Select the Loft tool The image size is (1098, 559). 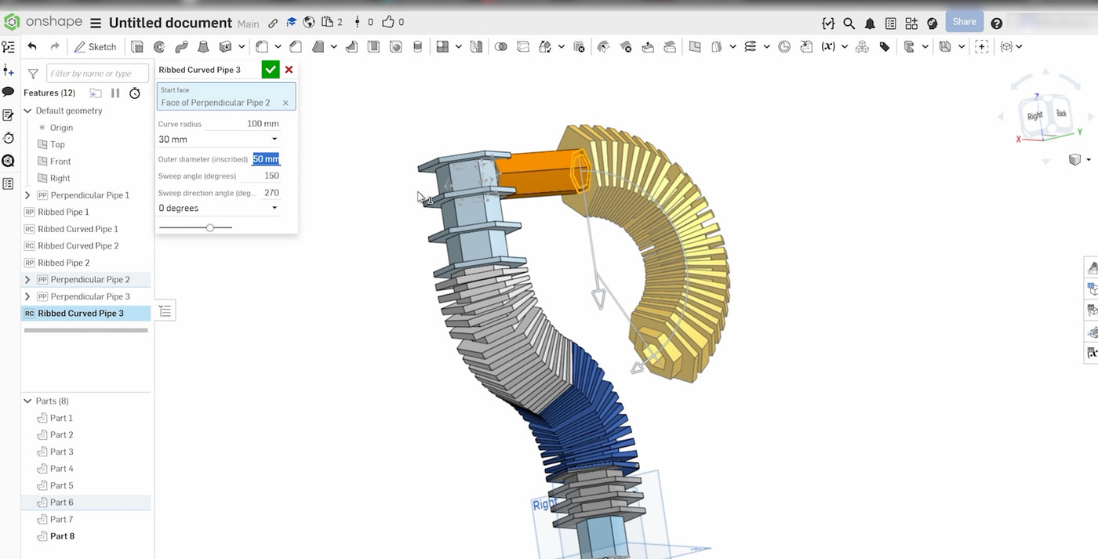coord(203,46)
